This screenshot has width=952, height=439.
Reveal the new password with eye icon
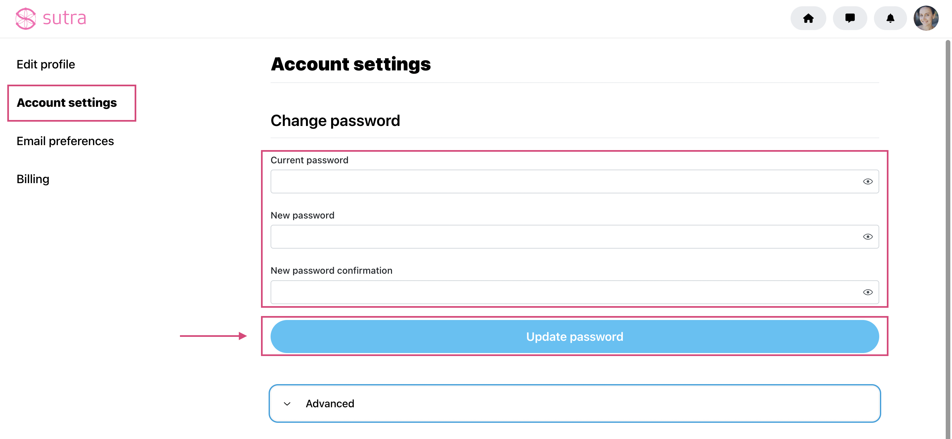pos(867,237)
